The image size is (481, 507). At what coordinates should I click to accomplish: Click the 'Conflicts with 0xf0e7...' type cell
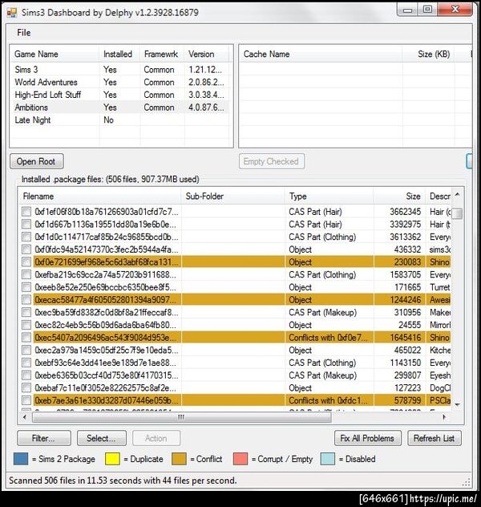(x=328, y=338)
